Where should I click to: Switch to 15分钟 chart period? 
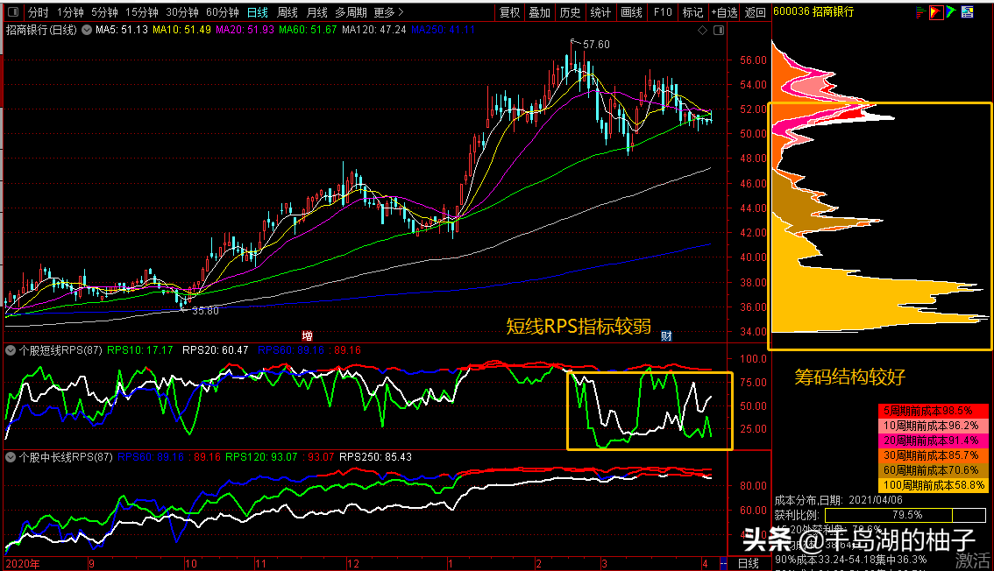pos(141,12)
